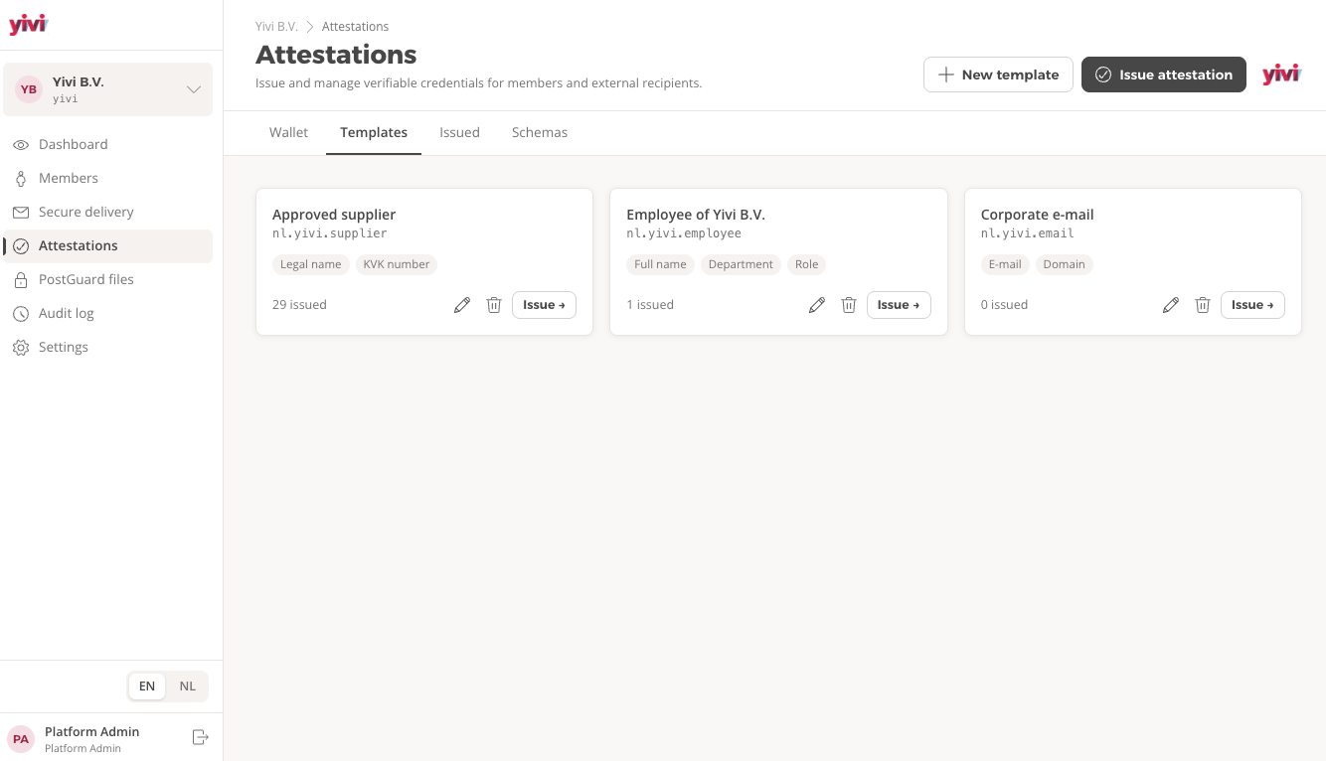Click the E-mail attribute tag
Screen dimensions: 1326x761
coord(1005,264)
